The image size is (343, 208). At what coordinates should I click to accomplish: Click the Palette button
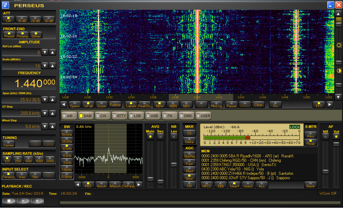click(115, 105)
